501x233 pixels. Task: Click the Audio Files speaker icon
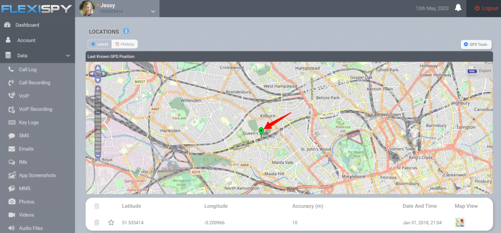[12, 228]
